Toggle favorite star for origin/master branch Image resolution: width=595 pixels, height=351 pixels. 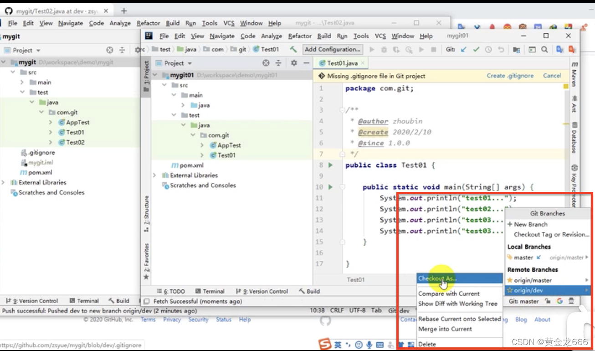pos(510,280)
